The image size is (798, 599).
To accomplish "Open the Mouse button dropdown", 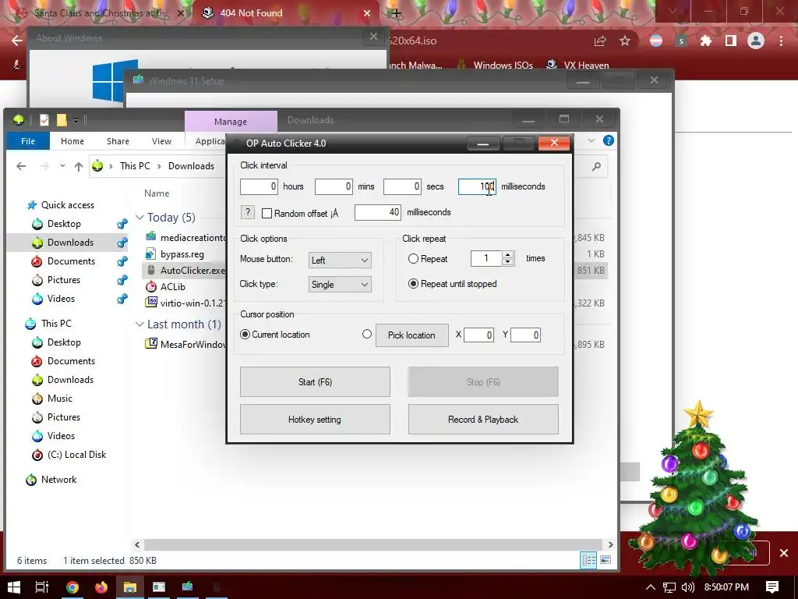I will coord(340,261).
